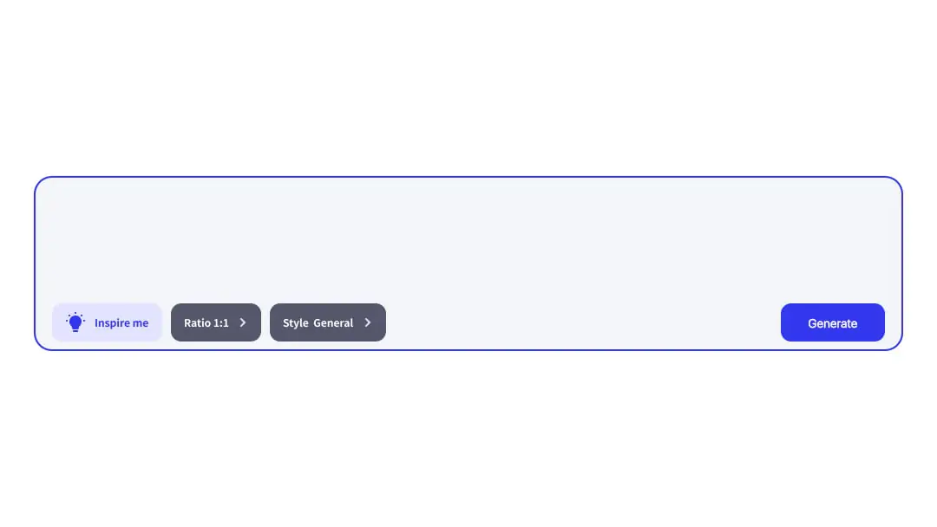Focus the prompt box above the option buttons
Image resolution: width=937 pixels, height=527 pixels.
point(468,238)
